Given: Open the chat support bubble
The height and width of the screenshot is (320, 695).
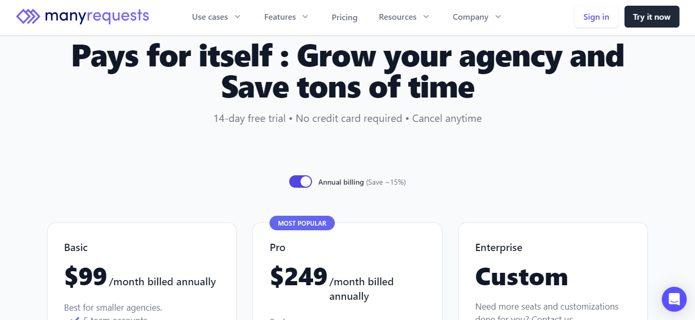Looking at the screenshot, I should pyautogui.click(x=674, y=299).
